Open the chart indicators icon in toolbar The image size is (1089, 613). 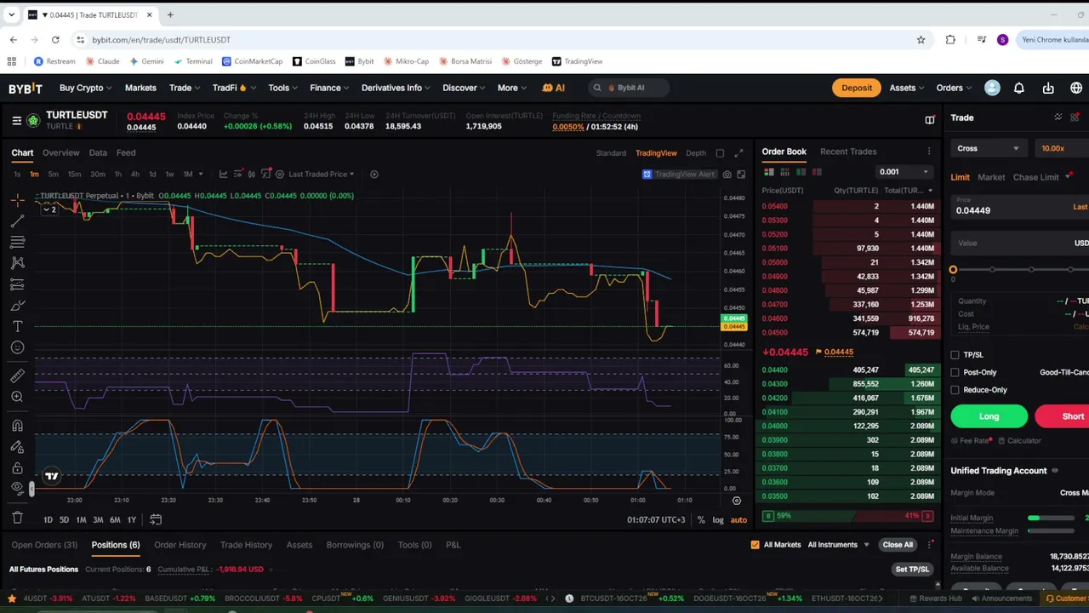point(265,174)
